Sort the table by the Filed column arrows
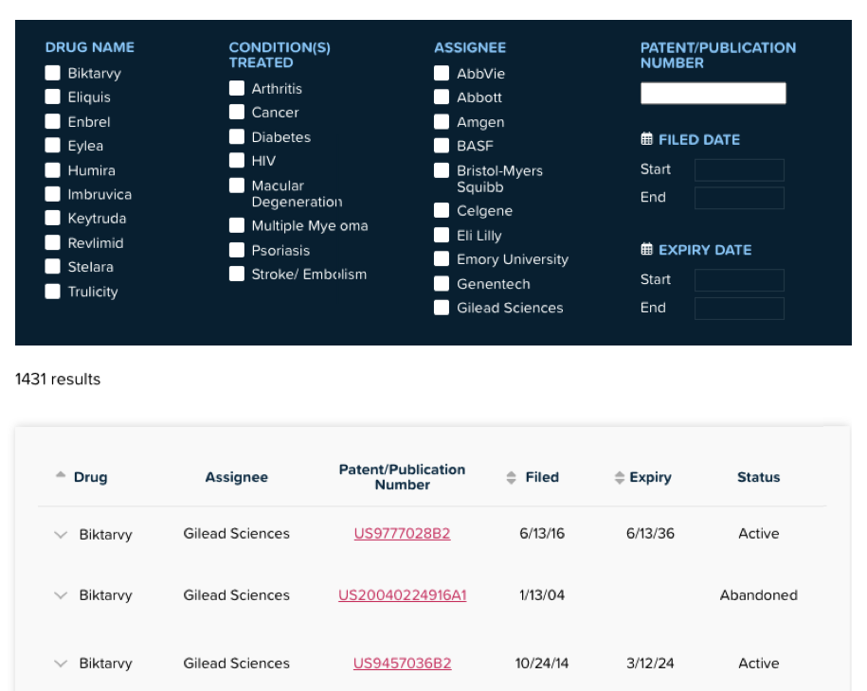The height and width of the screenshot is (691, 867). click(511, 478)
